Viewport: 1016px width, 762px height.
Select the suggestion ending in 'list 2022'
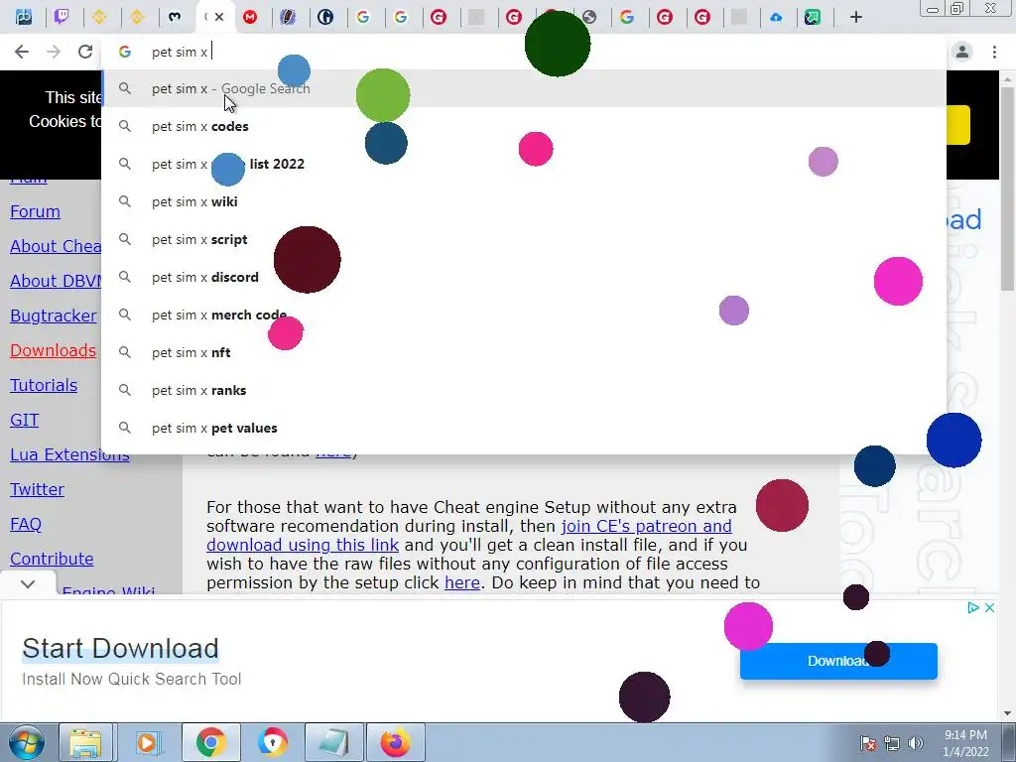(x=524, y=164)
